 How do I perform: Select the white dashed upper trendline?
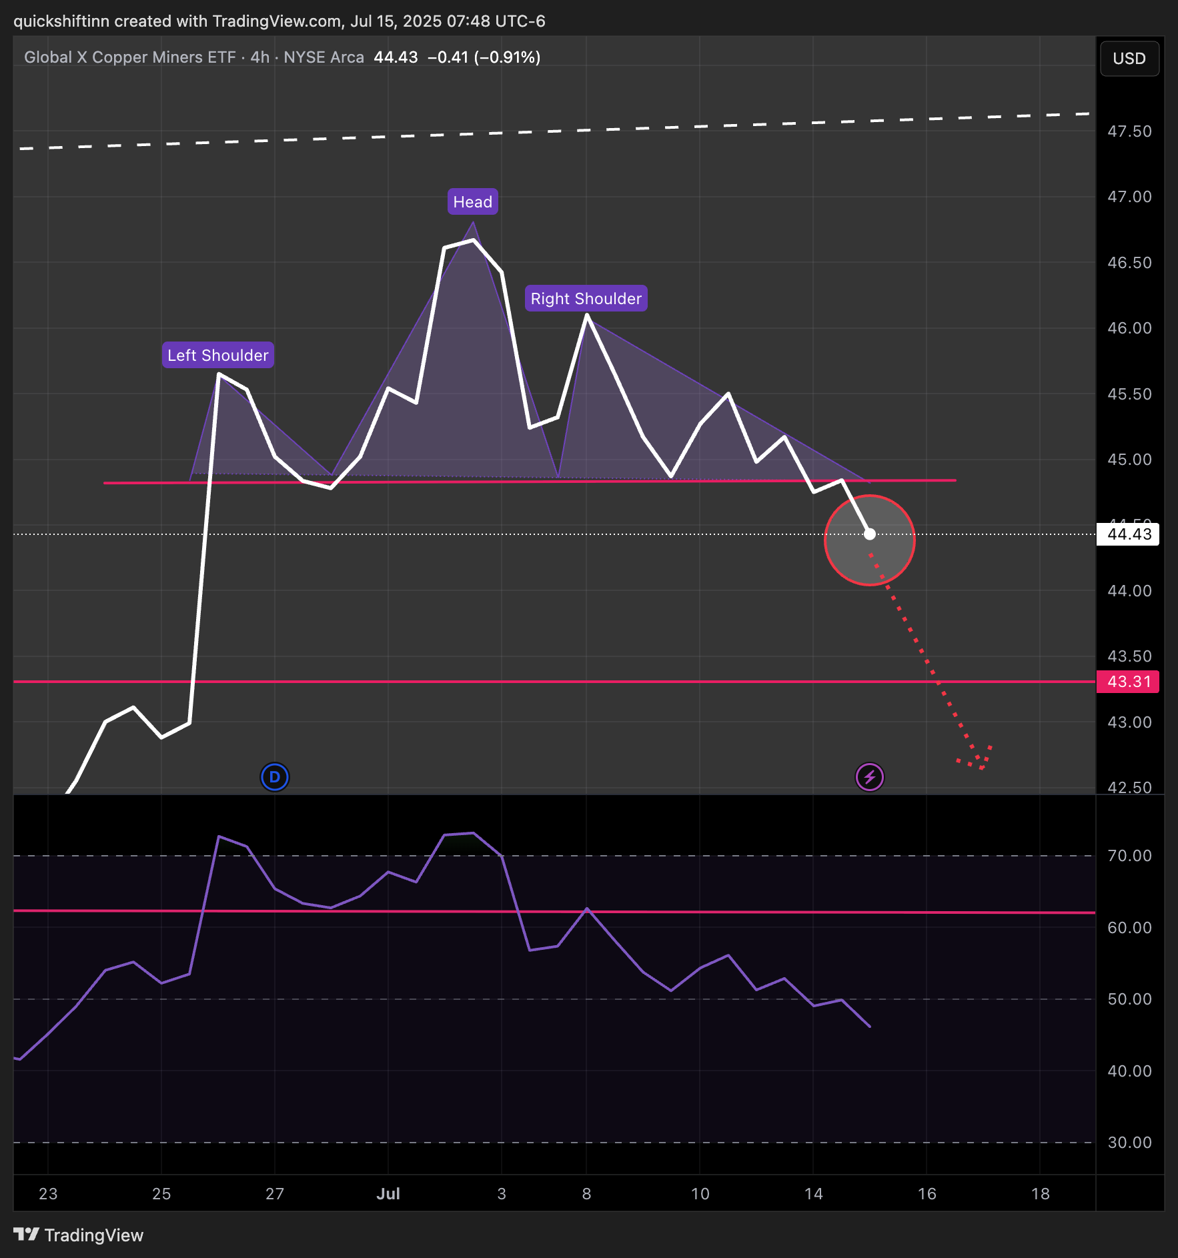click(x=554, y=131)
